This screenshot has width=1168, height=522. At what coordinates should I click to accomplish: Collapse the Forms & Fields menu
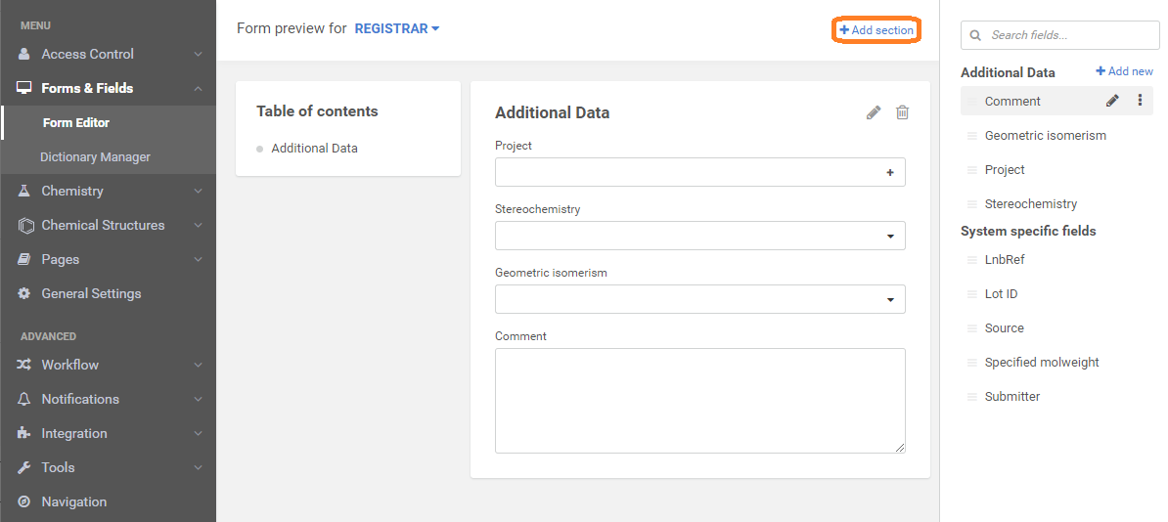[x=108, y=88]
